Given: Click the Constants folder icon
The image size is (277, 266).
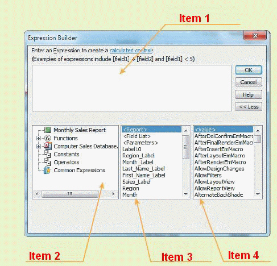Looking at the screenshot, I should [47, 154].
